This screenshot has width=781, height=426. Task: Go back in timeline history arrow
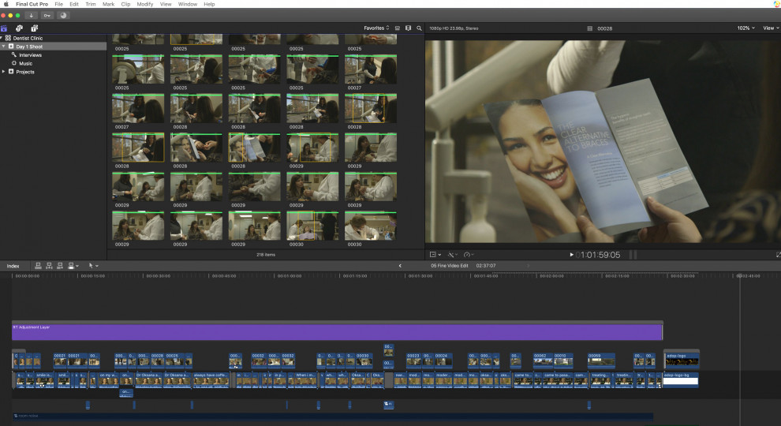click(400, 266)
